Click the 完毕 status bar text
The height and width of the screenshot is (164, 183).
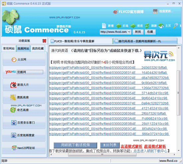pos(4,161)
